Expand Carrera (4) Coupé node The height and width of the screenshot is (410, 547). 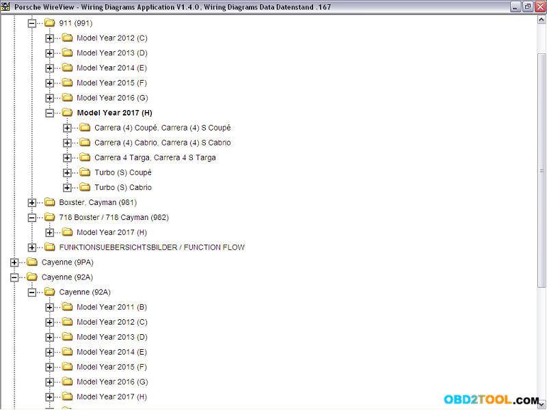pos(67,128)
